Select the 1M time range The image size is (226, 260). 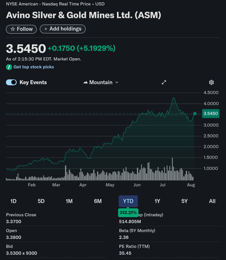pyautogui.click(x=69, y=201)
